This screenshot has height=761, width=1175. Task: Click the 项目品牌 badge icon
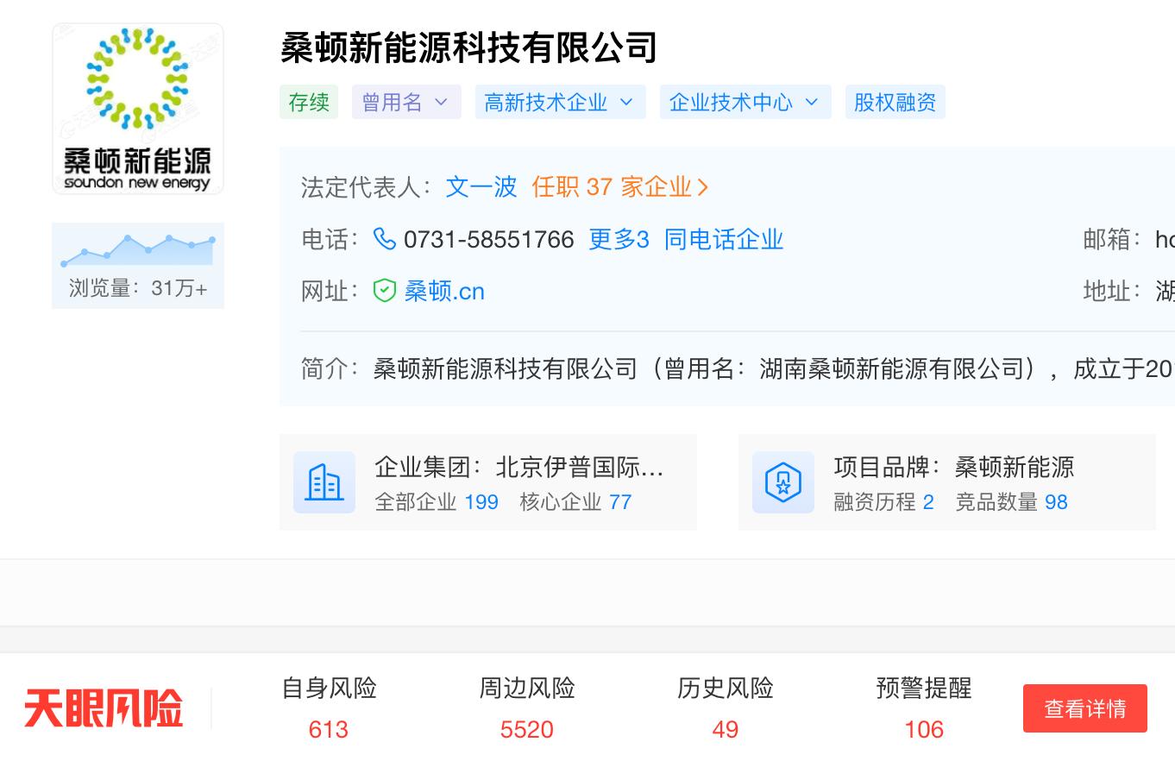(783, 482)
